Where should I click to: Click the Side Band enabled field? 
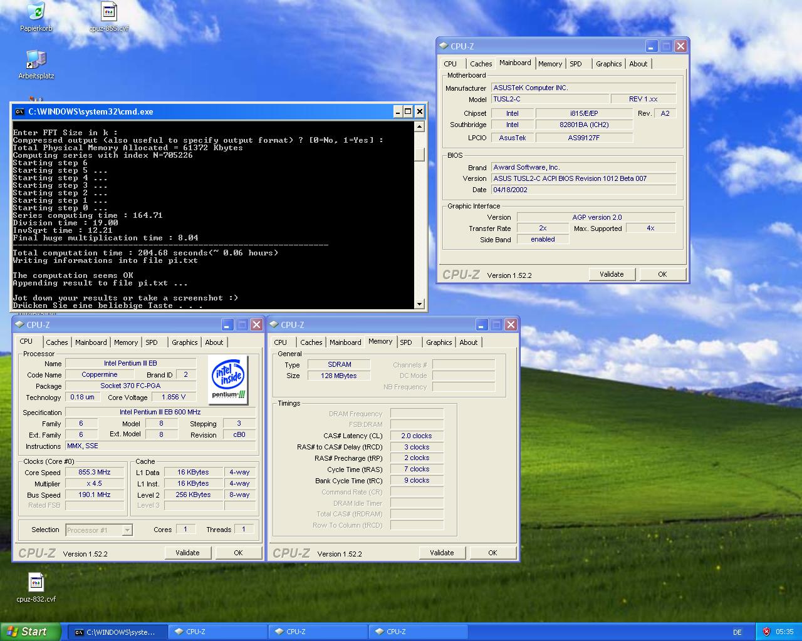pyautogui.click(x=543, y=240)
